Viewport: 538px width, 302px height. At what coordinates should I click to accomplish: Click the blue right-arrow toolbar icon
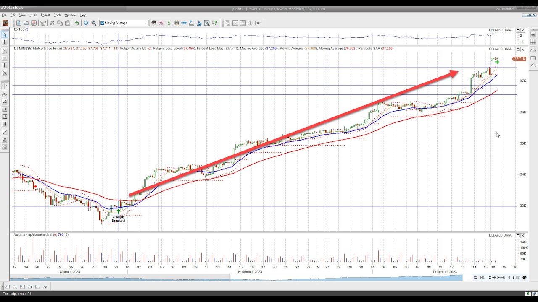pos(184,23)
